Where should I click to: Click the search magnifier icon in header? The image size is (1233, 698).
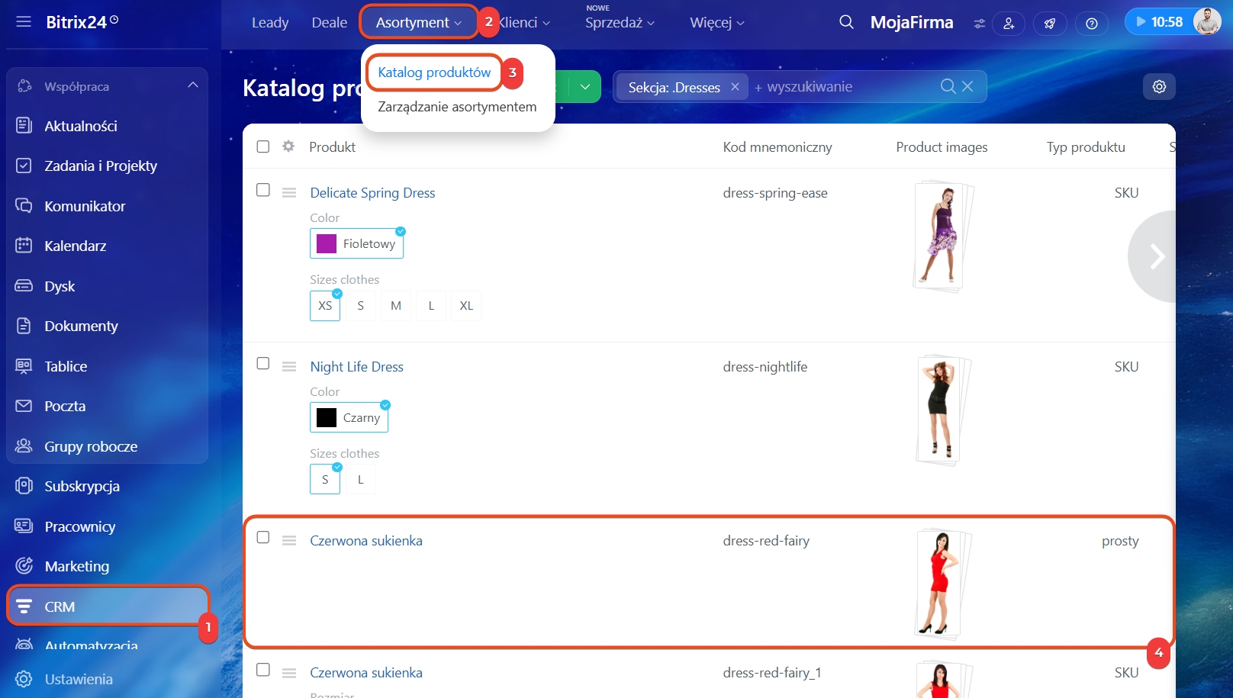pyautogui.click(x=846, y=22)
